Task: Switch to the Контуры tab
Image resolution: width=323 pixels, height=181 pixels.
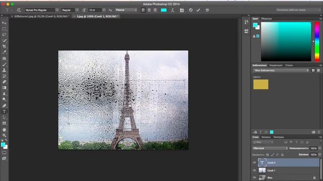Action: [x=279, y=137]
